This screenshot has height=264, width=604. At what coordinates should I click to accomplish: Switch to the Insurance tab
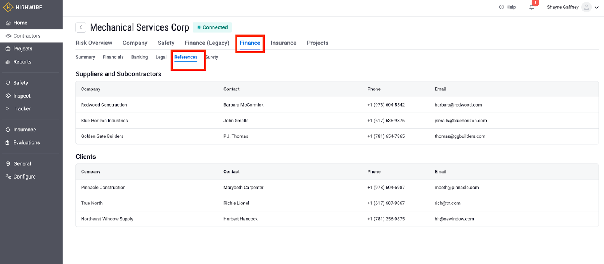click(283, 43)
